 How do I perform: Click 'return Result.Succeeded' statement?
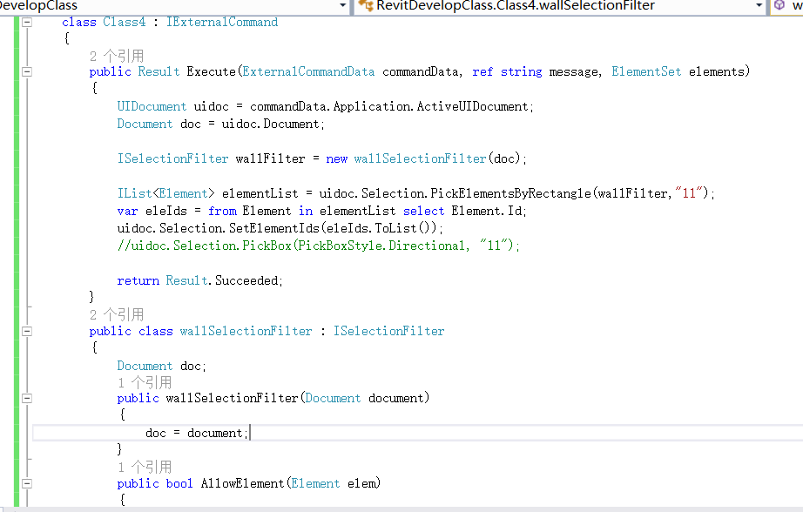[x=199, y=280]
